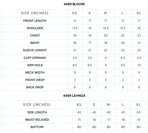Click the SLEEVE LENGHT row label
Image resolution: width=148 pixels, height=133 pixels.
coord(35,50)
